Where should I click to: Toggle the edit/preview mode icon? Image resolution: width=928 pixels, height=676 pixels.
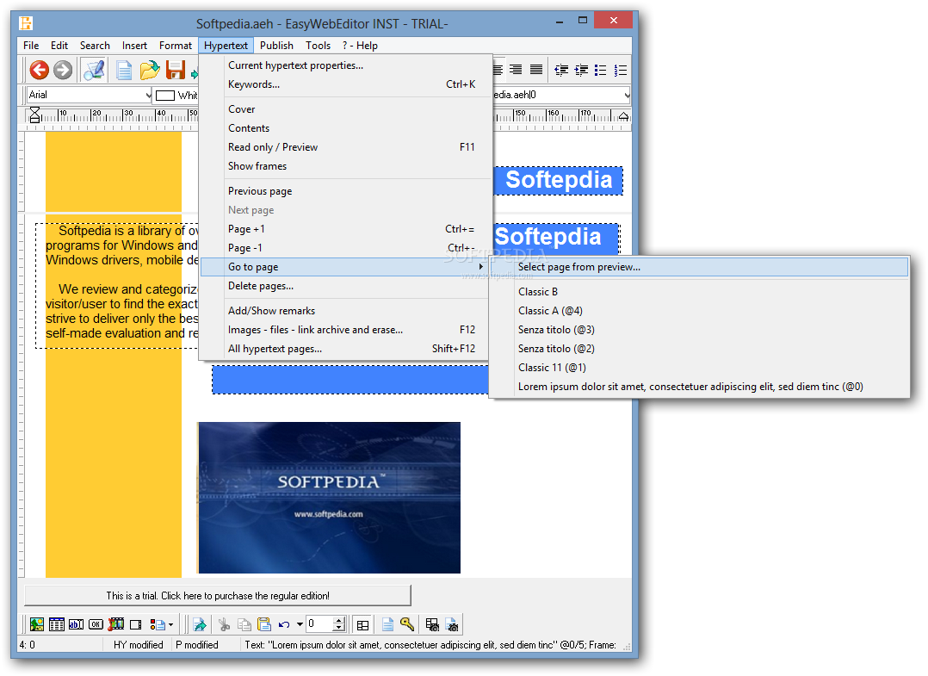click(94, 70)
